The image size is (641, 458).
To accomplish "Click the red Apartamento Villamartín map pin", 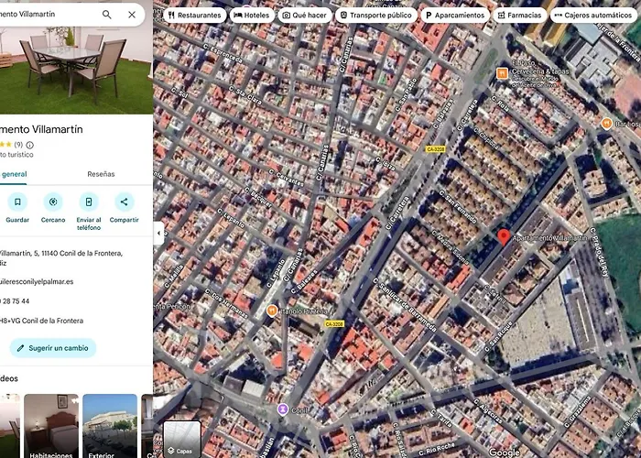I will point(504,236).
